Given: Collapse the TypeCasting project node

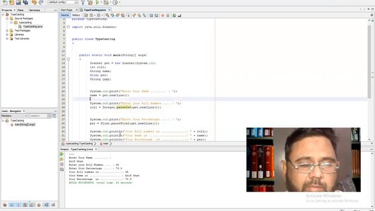Looking at the screenshot, I should 3,14.
